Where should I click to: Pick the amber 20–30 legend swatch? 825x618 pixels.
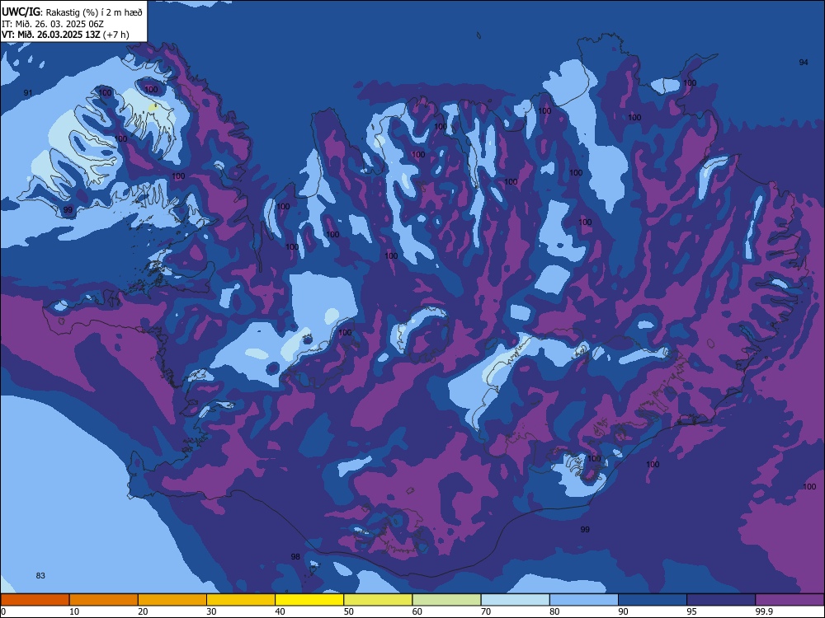172,600
